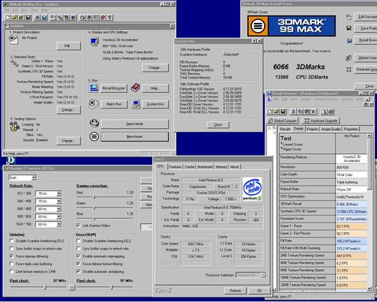
Task: Click the Print icon in Result Browser toolbar
Action: (331, 112)
